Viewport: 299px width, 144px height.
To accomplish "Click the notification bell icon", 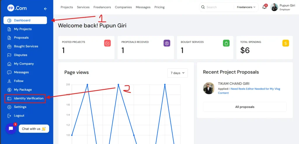I will click(264, 7).
